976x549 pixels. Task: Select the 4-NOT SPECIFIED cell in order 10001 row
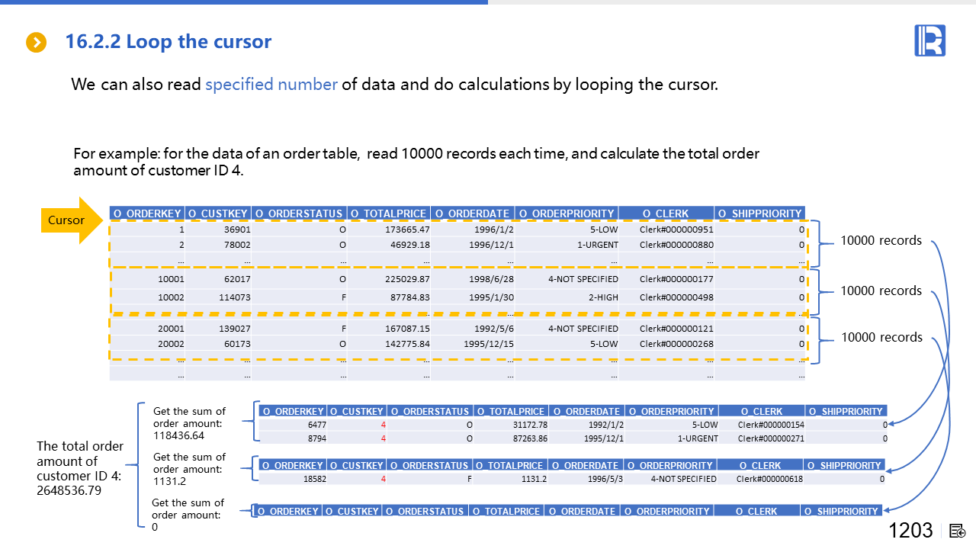[583, 279]
